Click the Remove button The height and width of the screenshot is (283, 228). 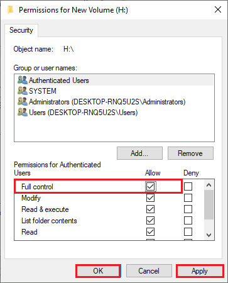pyautogui.click(x=190, y=153)
